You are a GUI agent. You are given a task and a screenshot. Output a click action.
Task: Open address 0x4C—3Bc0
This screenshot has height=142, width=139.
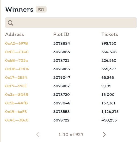point(17,120)
